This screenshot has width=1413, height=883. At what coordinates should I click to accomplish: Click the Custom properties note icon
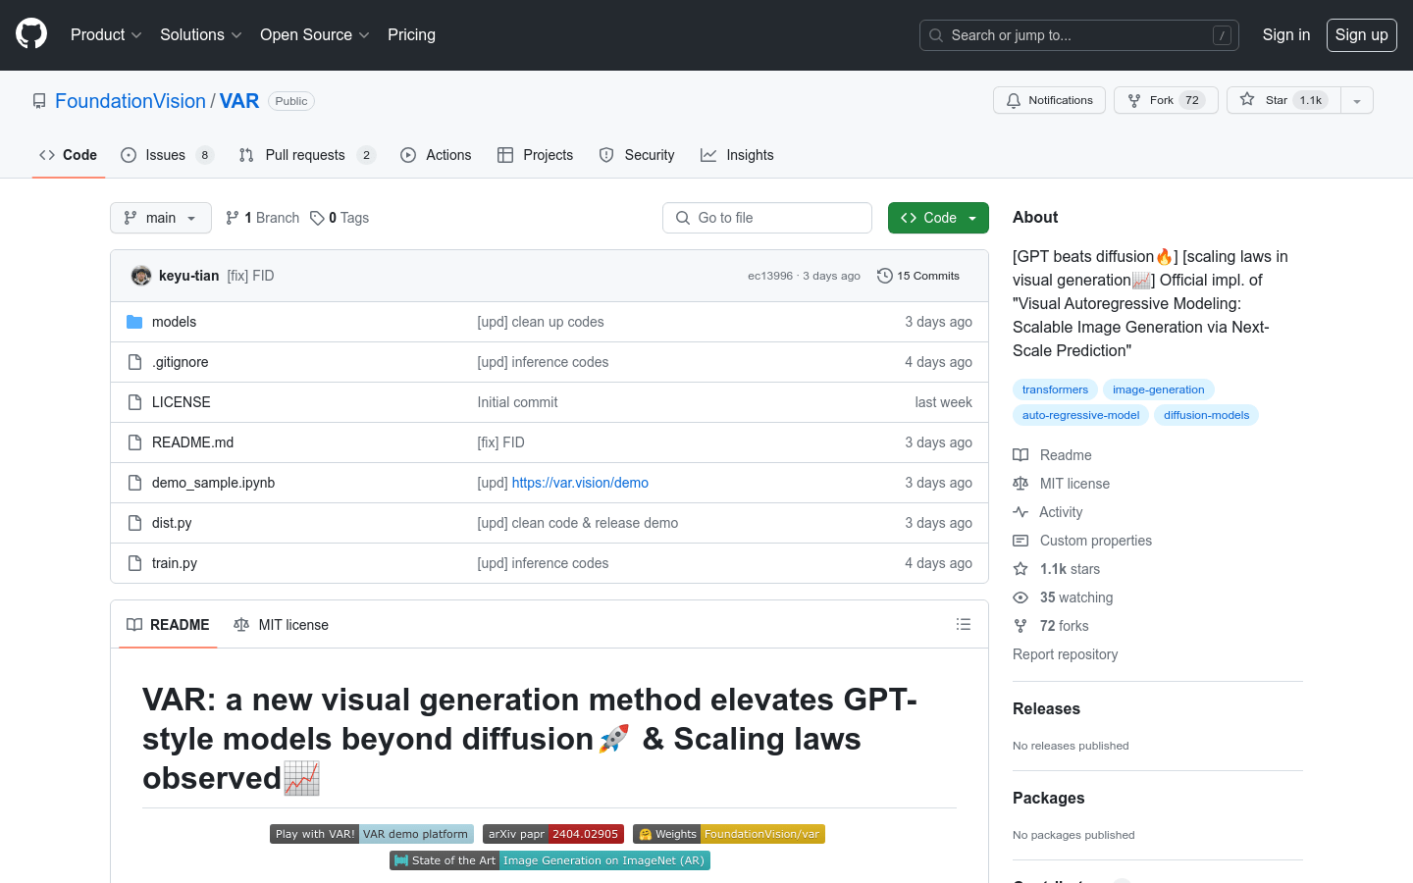click(1020, 541)
